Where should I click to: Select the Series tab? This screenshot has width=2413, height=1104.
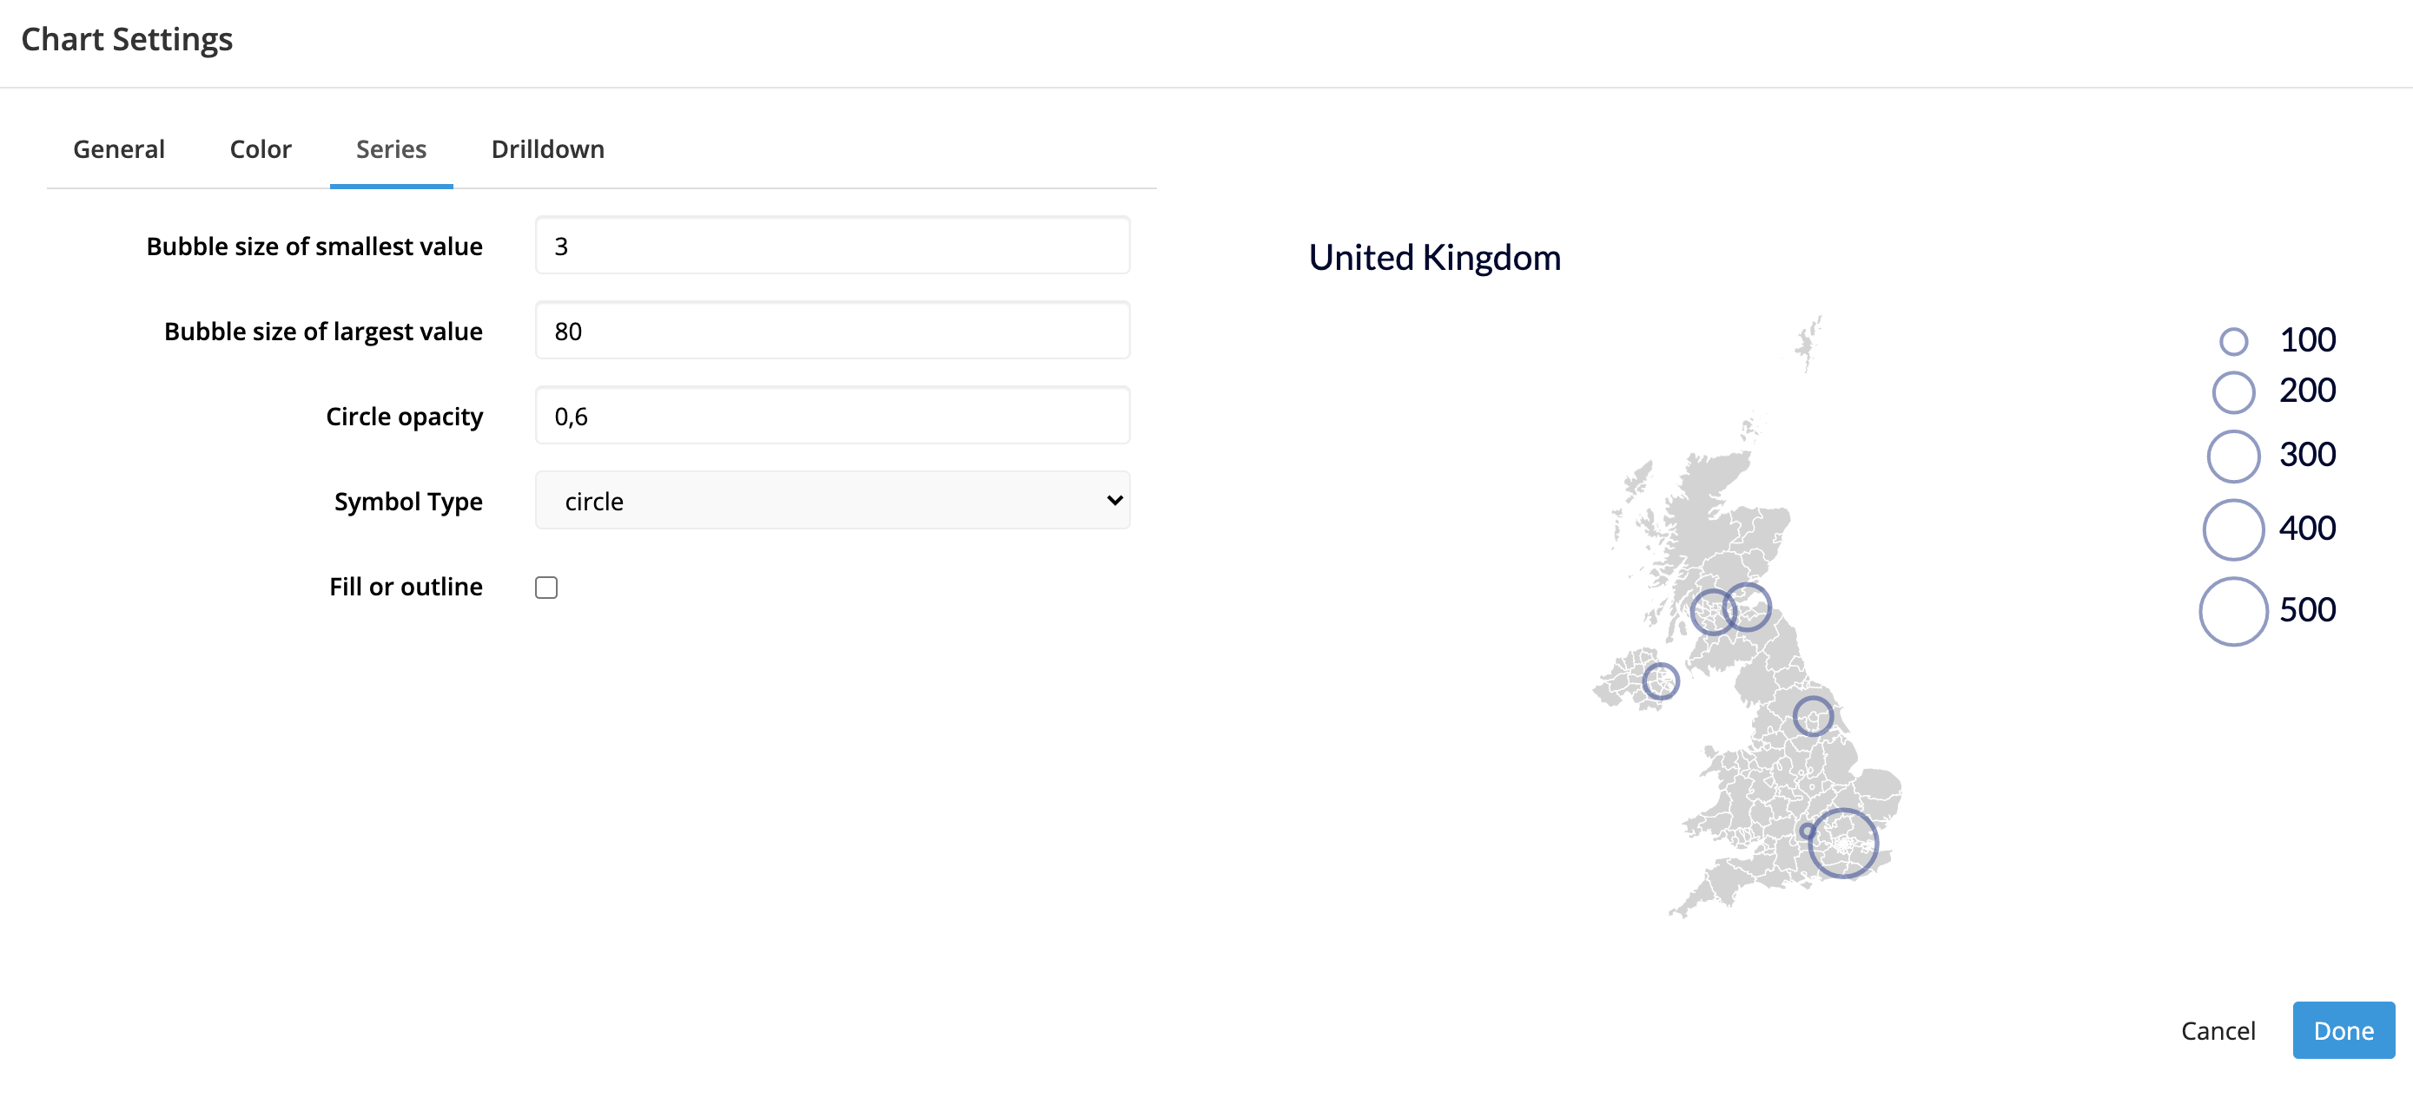click(x=391, y=149)
